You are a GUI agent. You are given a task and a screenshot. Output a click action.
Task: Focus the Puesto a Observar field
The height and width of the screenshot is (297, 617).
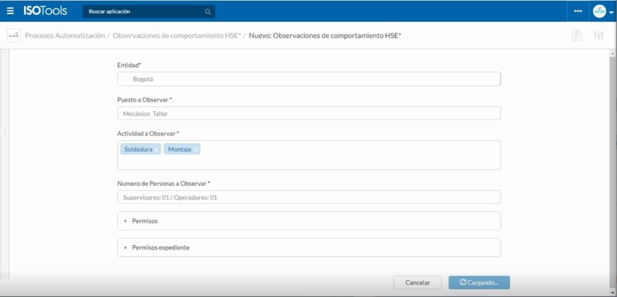[x=309, y=113]
